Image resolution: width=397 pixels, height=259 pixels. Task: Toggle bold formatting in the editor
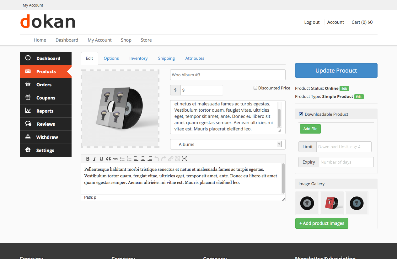[88, 159]
